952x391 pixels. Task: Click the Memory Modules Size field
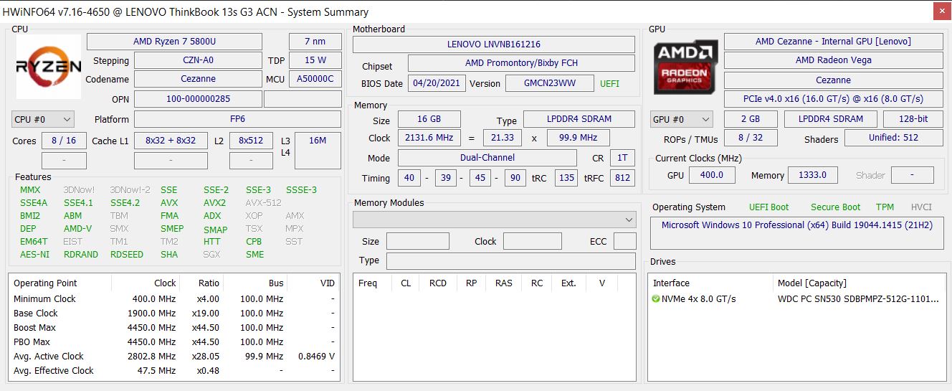coord(418,241)
